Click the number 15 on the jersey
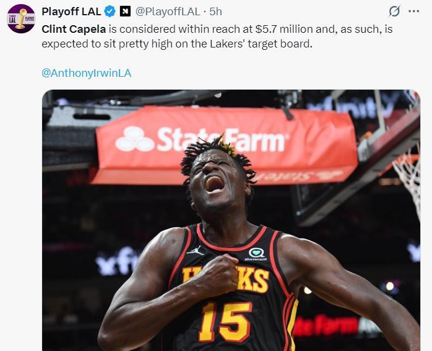Image resolution: width=432 pixels, height=351 pixels. 225,322
